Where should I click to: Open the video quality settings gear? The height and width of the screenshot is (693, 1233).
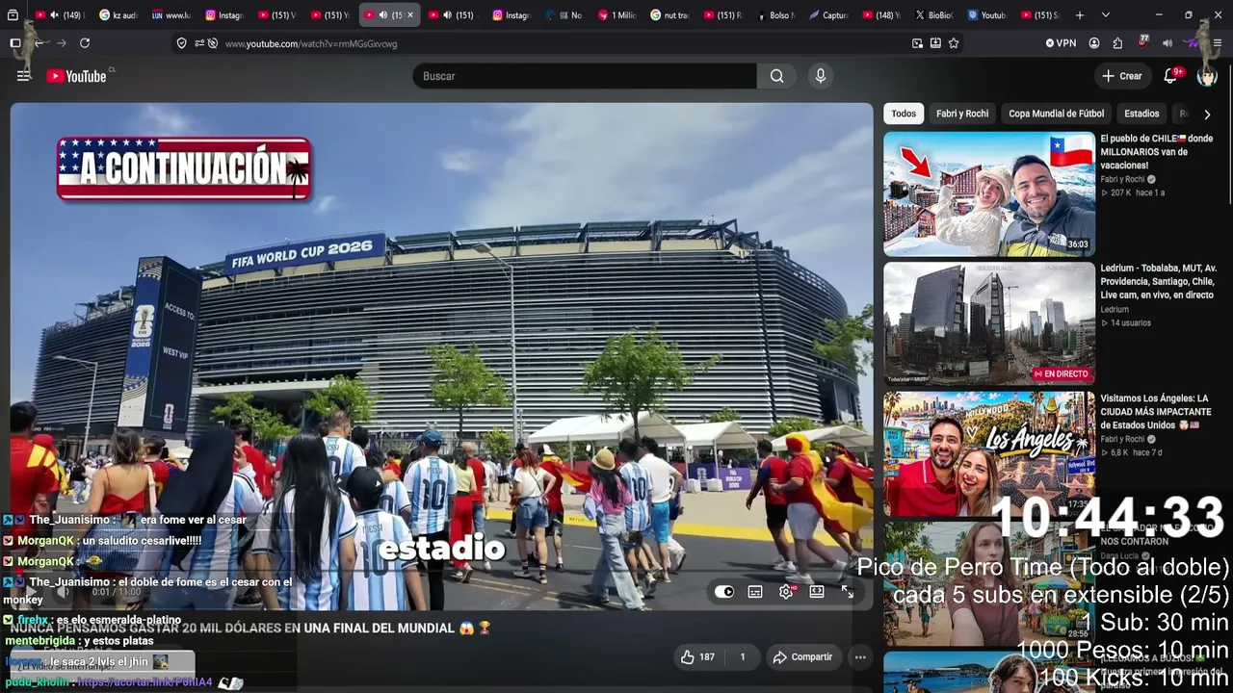coord(786,592)
